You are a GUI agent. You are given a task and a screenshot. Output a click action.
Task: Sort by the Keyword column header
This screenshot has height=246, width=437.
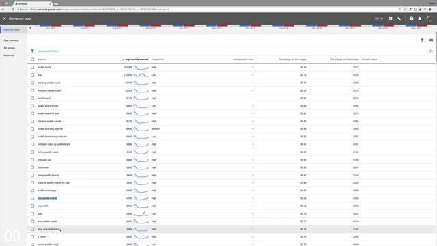pos(42,59)
